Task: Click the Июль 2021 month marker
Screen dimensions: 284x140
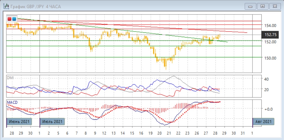Action: (x=52, y=121)
